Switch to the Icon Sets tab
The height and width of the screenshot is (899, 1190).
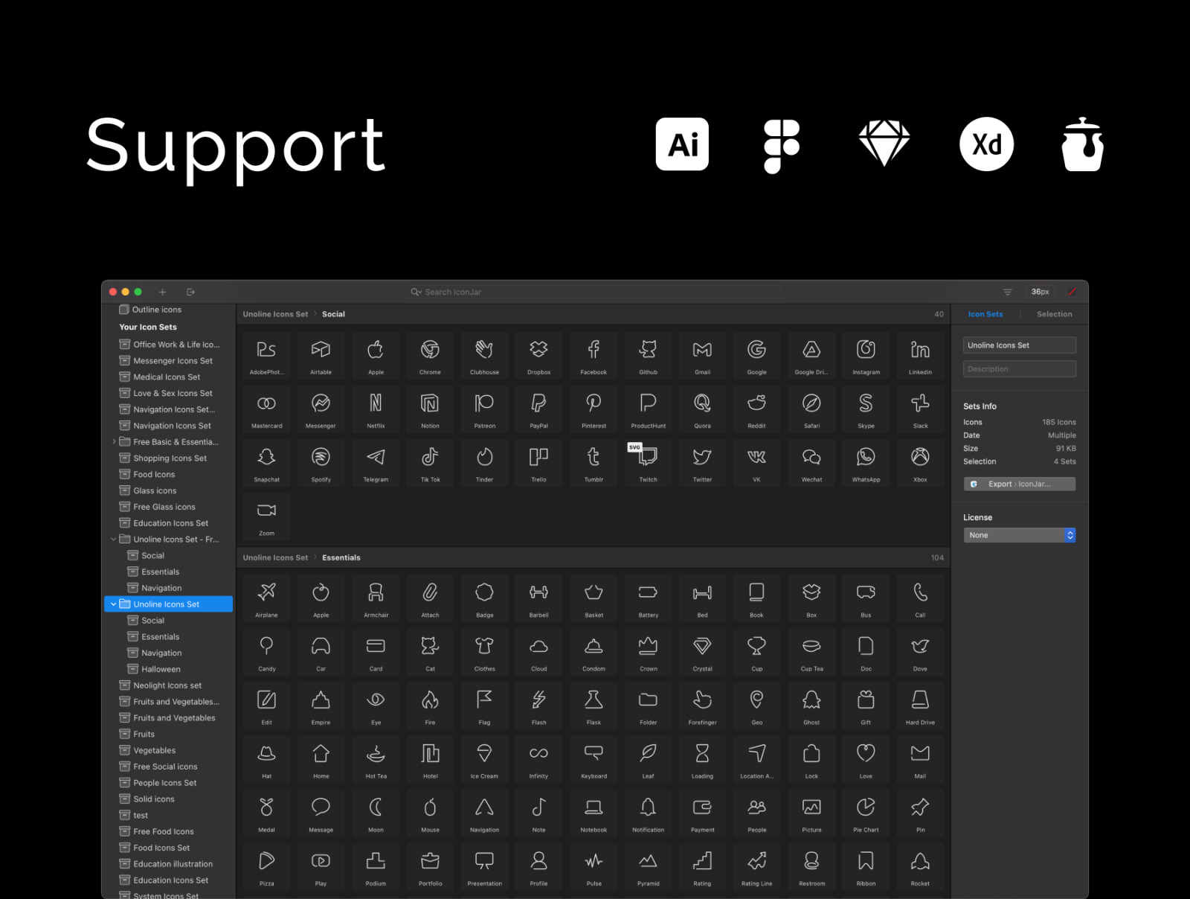click(x=985, y=314)
